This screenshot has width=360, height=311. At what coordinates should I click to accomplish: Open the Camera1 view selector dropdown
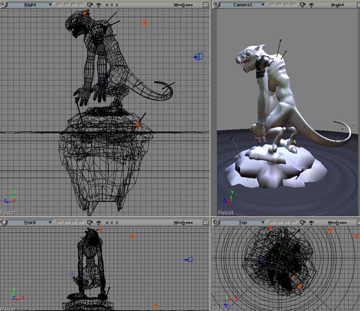[243, 5]
